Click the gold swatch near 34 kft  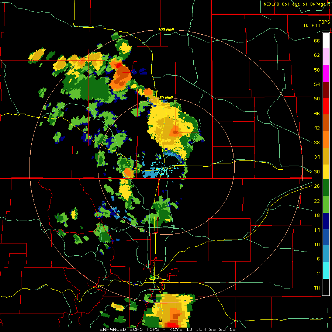[x=326, y=156]
